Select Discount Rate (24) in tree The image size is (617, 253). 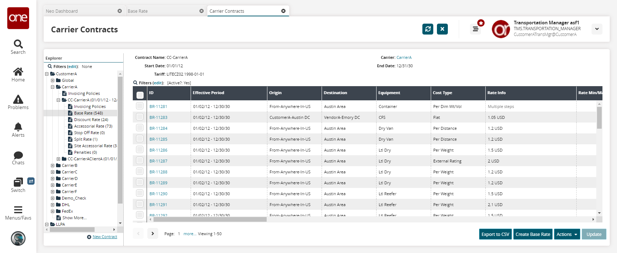pyautogui.click(x=91, y=120)
